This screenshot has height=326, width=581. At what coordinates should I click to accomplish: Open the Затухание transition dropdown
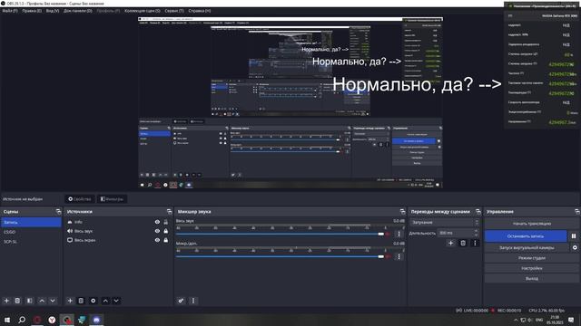click(x=445, y=223)
